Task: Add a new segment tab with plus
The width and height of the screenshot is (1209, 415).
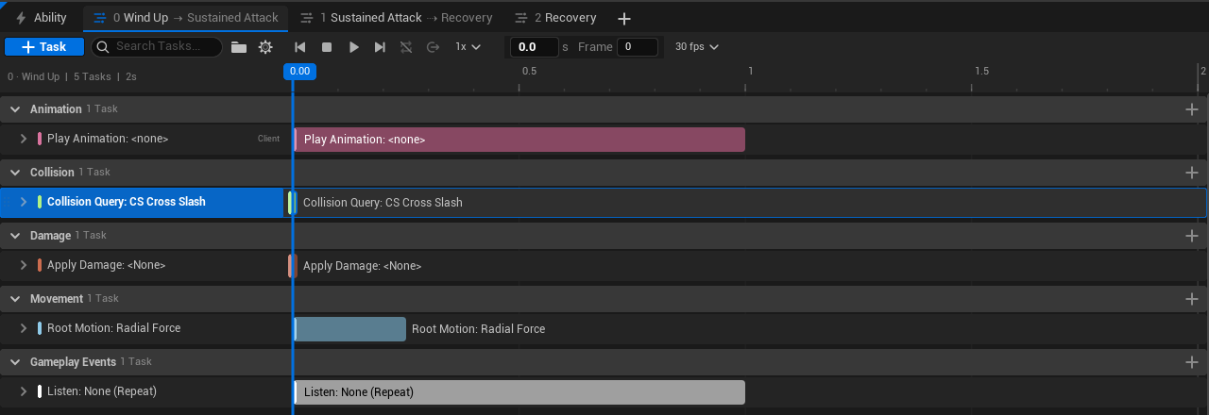Action: pyautogui.click(x=623, y=18)
